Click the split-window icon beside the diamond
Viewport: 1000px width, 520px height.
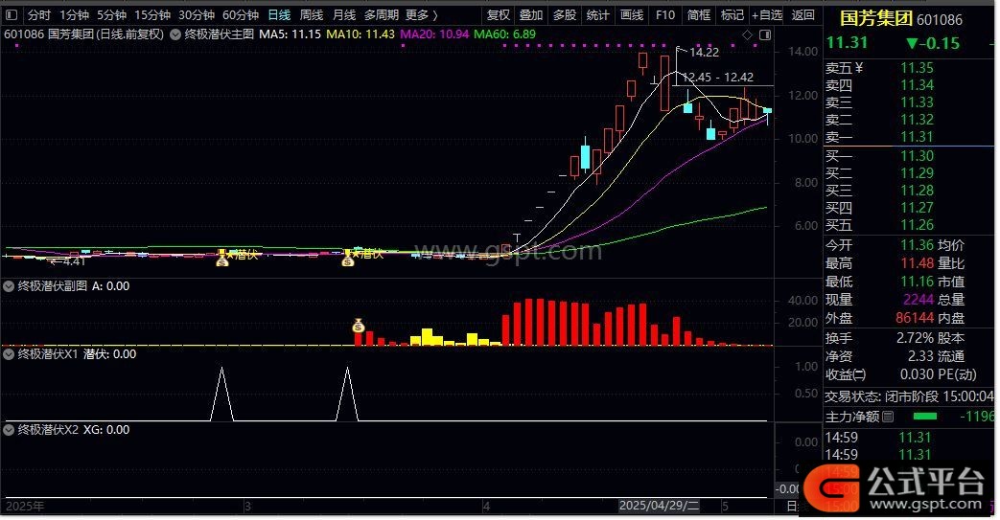(762, 34)
